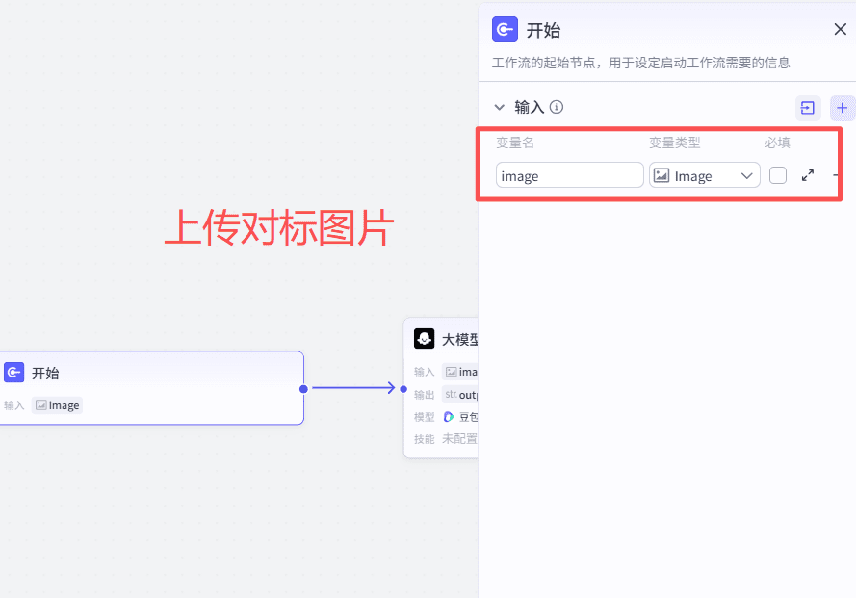
Task: Click the image variable name field
Action: coord(569,175)
